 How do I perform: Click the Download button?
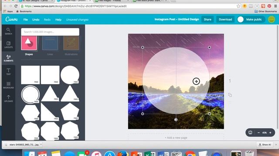[225, 19]
